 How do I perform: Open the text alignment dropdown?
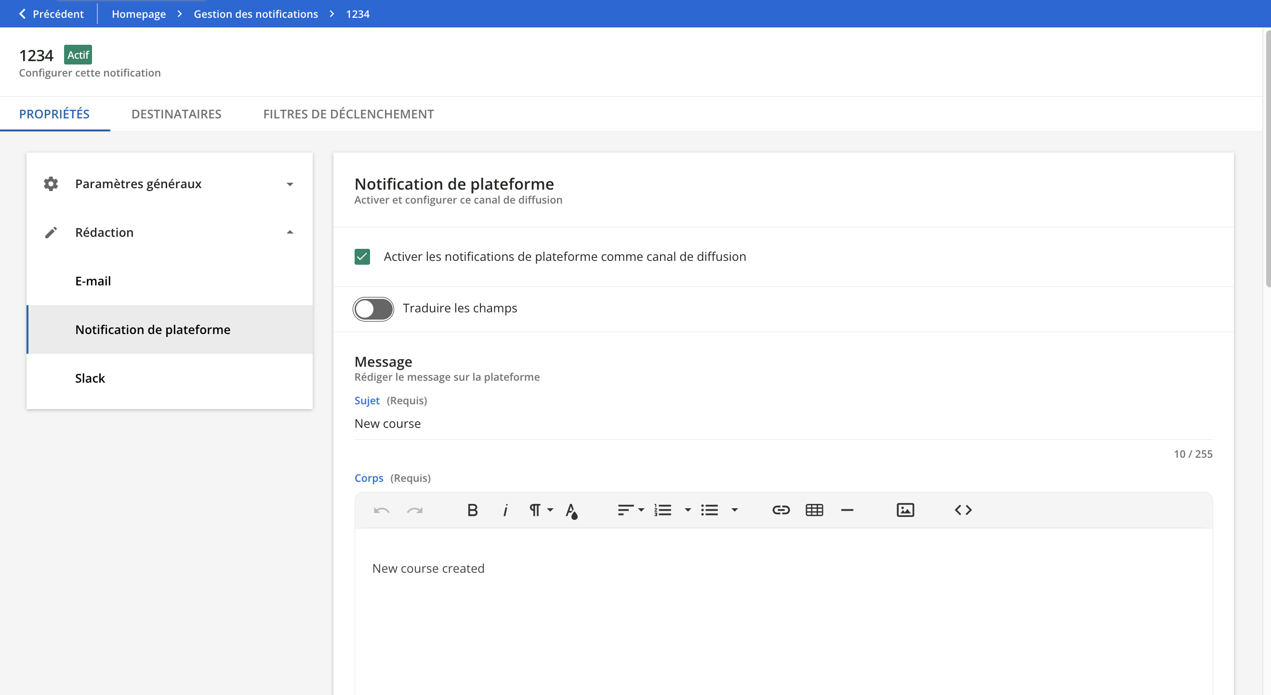(640, 510)
